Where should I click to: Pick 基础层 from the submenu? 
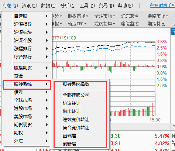click(69, 135)
